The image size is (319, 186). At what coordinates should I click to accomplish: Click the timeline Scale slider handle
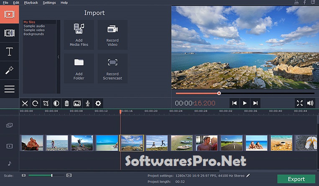(52, 175)
